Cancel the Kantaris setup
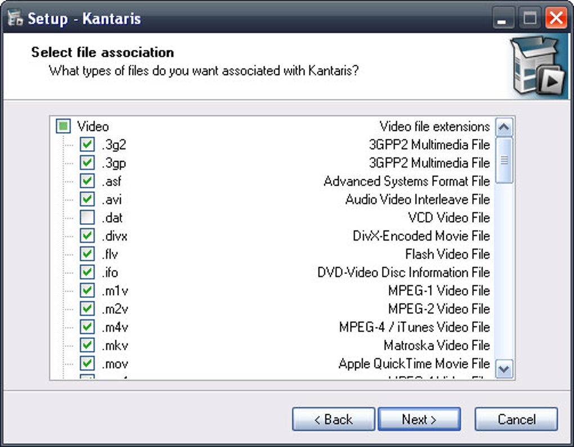 coord(516,419)
